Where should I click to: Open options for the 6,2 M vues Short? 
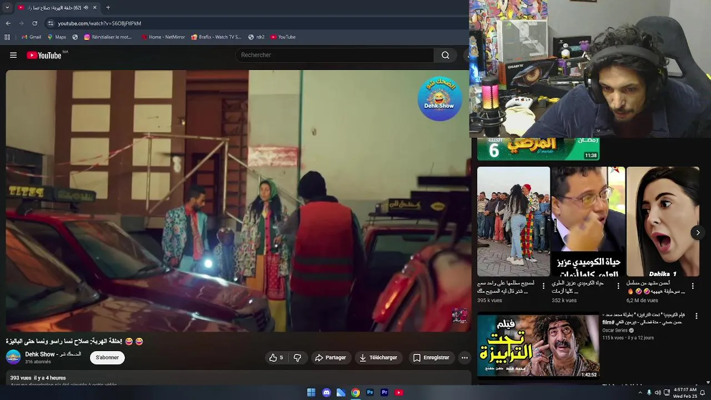(x=693, y=286)
